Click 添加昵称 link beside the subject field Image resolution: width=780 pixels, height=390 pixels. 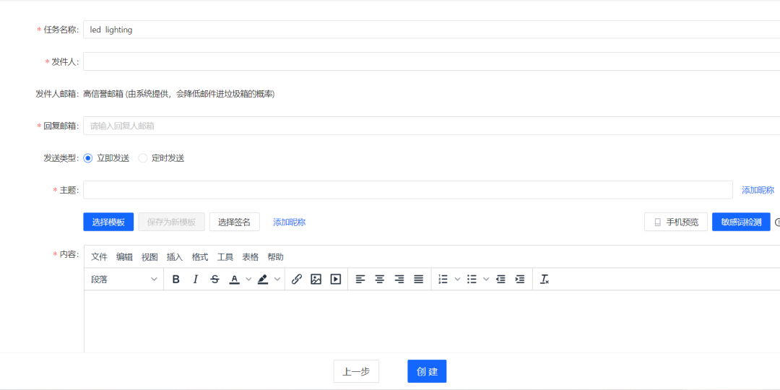click(758, 190)
